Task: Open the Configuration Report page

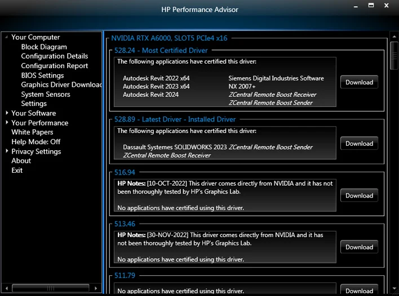Action: tap(54, 66)
